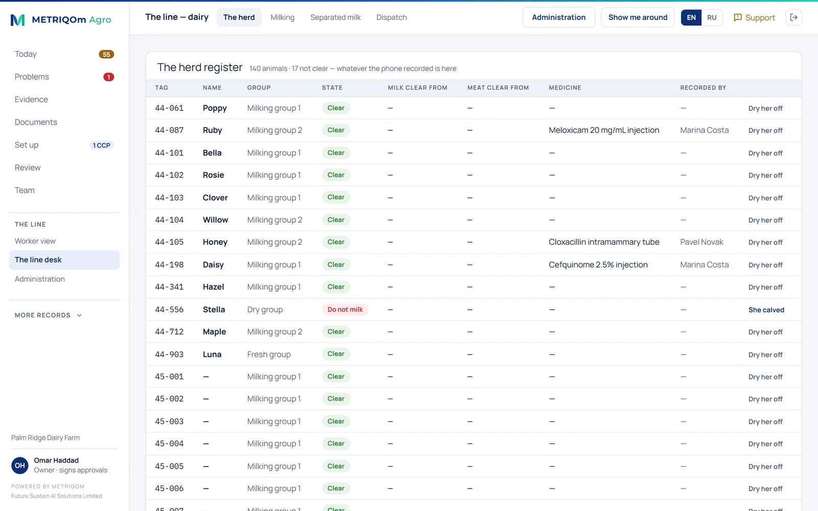Screen dimensions: 818x511
Task: Select The line desk
Action: (x=64, y=260)
